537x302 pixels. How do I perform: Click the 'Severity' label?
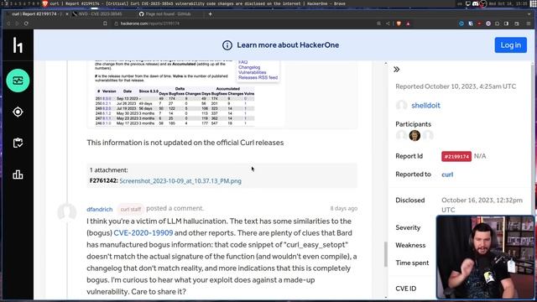click(408, 227)
